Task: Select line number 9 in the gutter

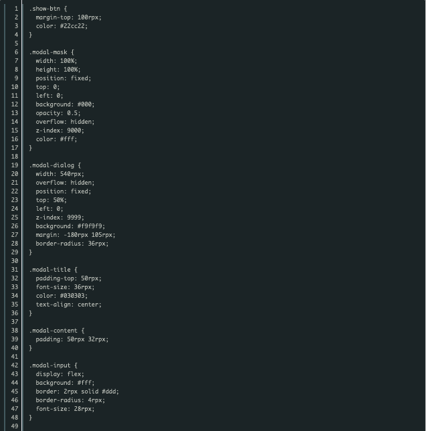Action: [x=15, y=78]
